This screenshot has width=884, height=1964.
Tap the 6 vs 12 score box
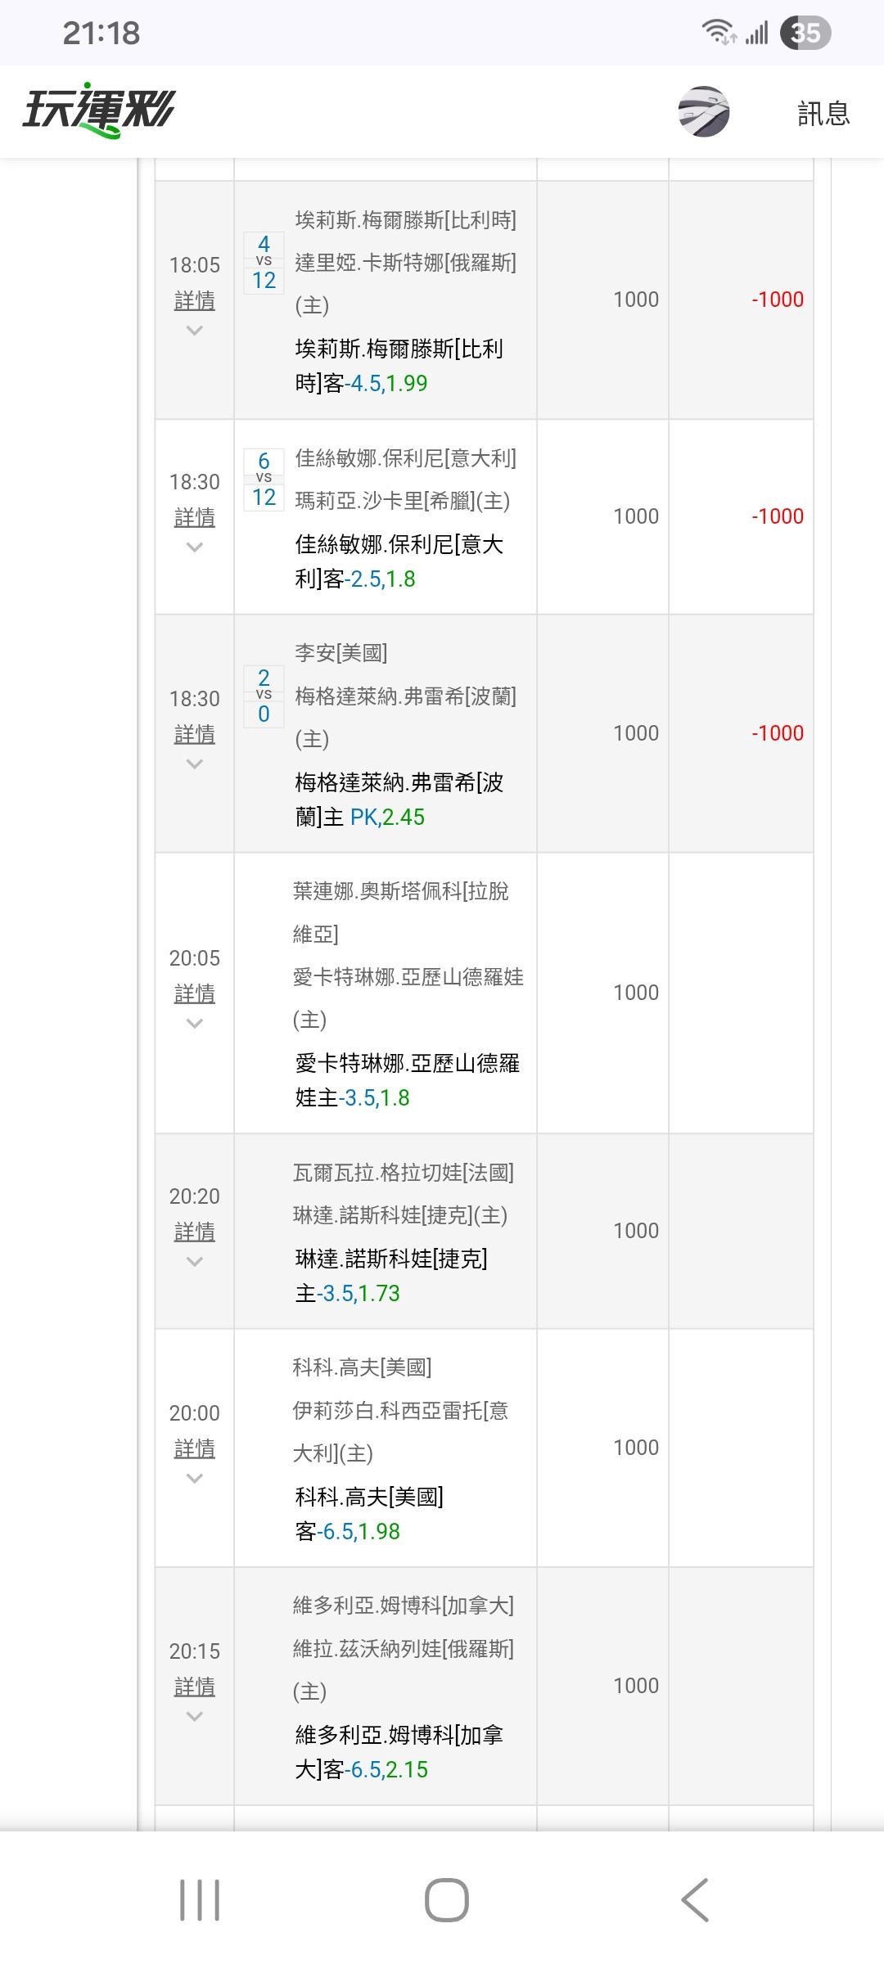264,480
